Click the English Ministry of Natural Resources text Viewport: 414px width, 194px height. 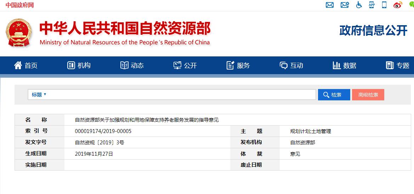coord(125,42)
